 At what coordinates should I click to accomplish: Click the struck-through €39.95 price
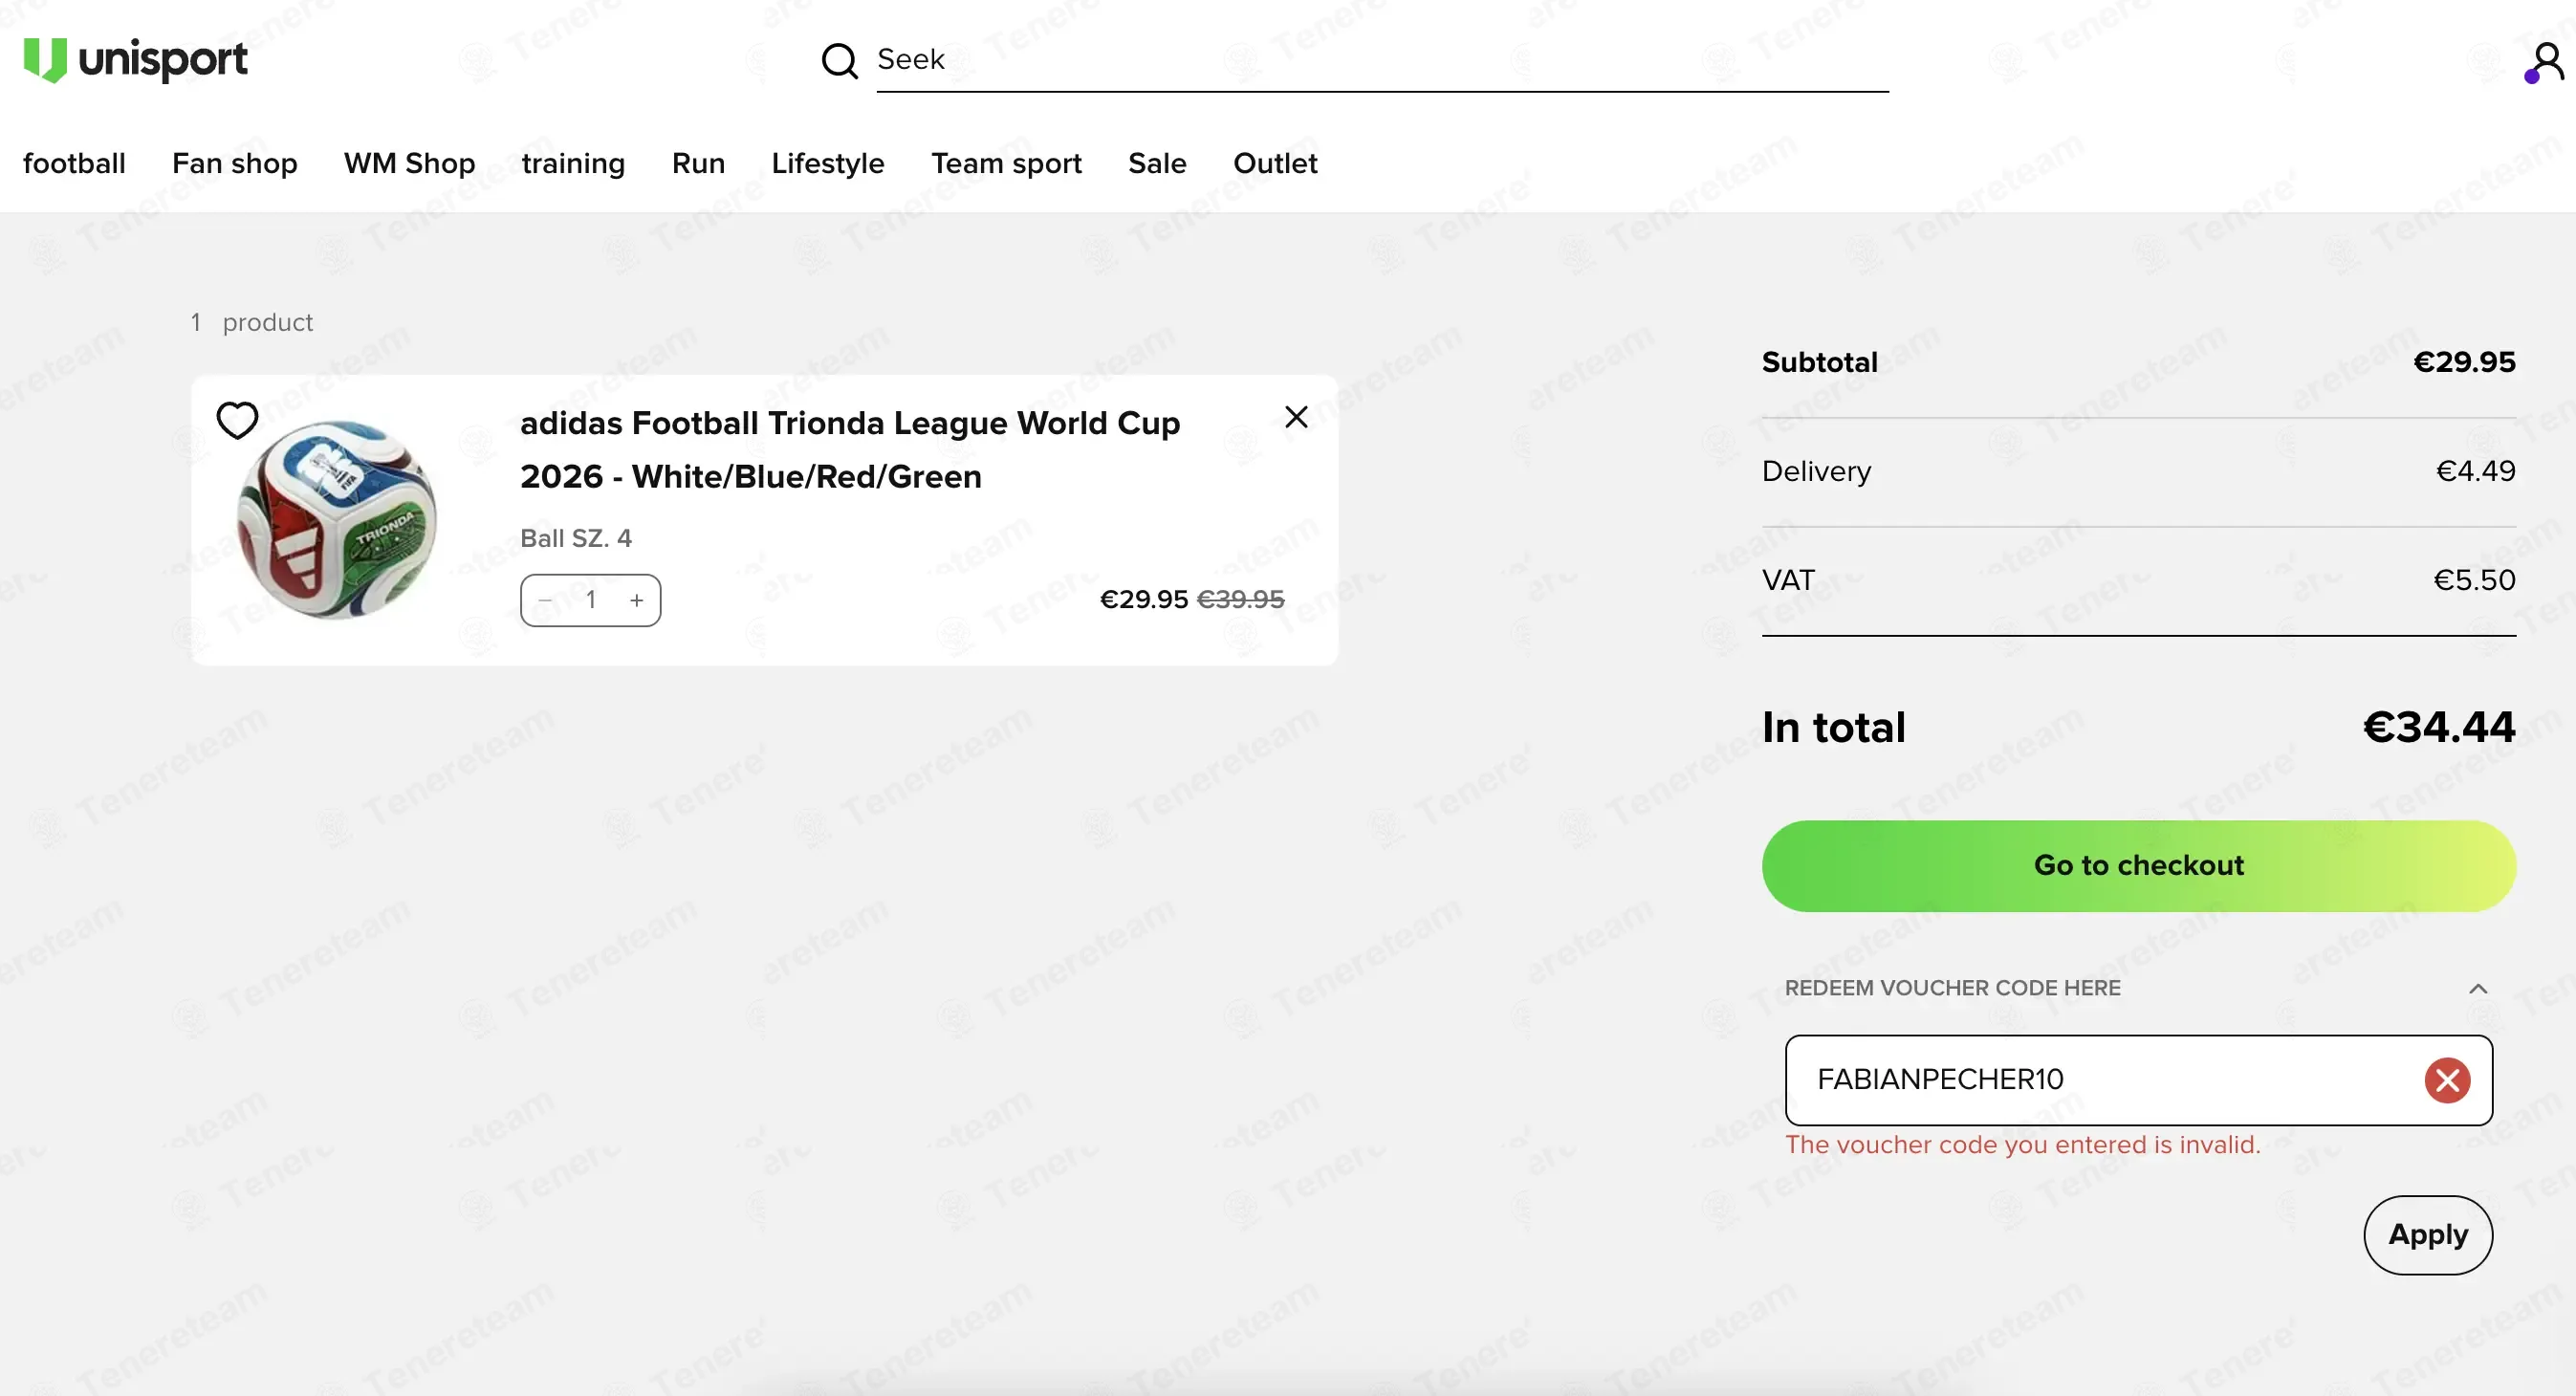[x=1241, y=600]
